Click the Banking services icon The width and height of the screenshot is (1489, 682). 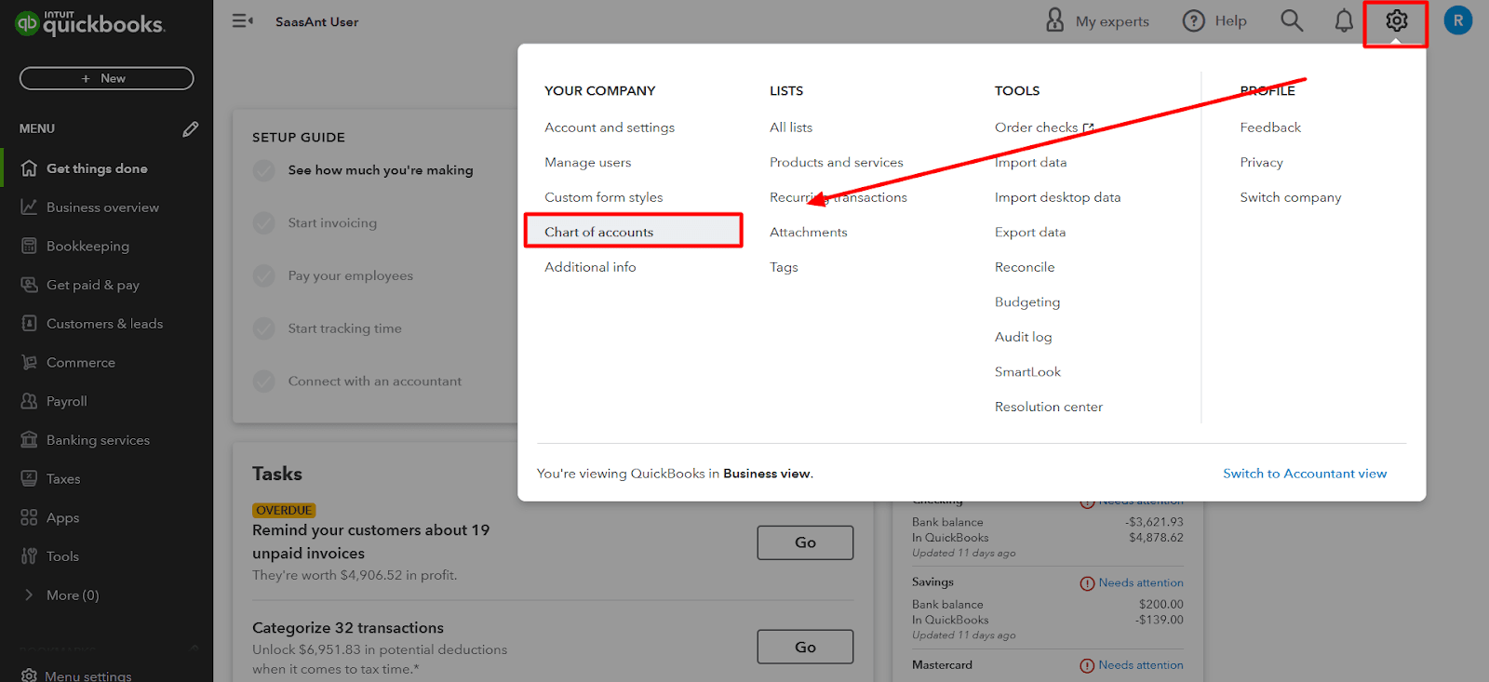point(29,440)
